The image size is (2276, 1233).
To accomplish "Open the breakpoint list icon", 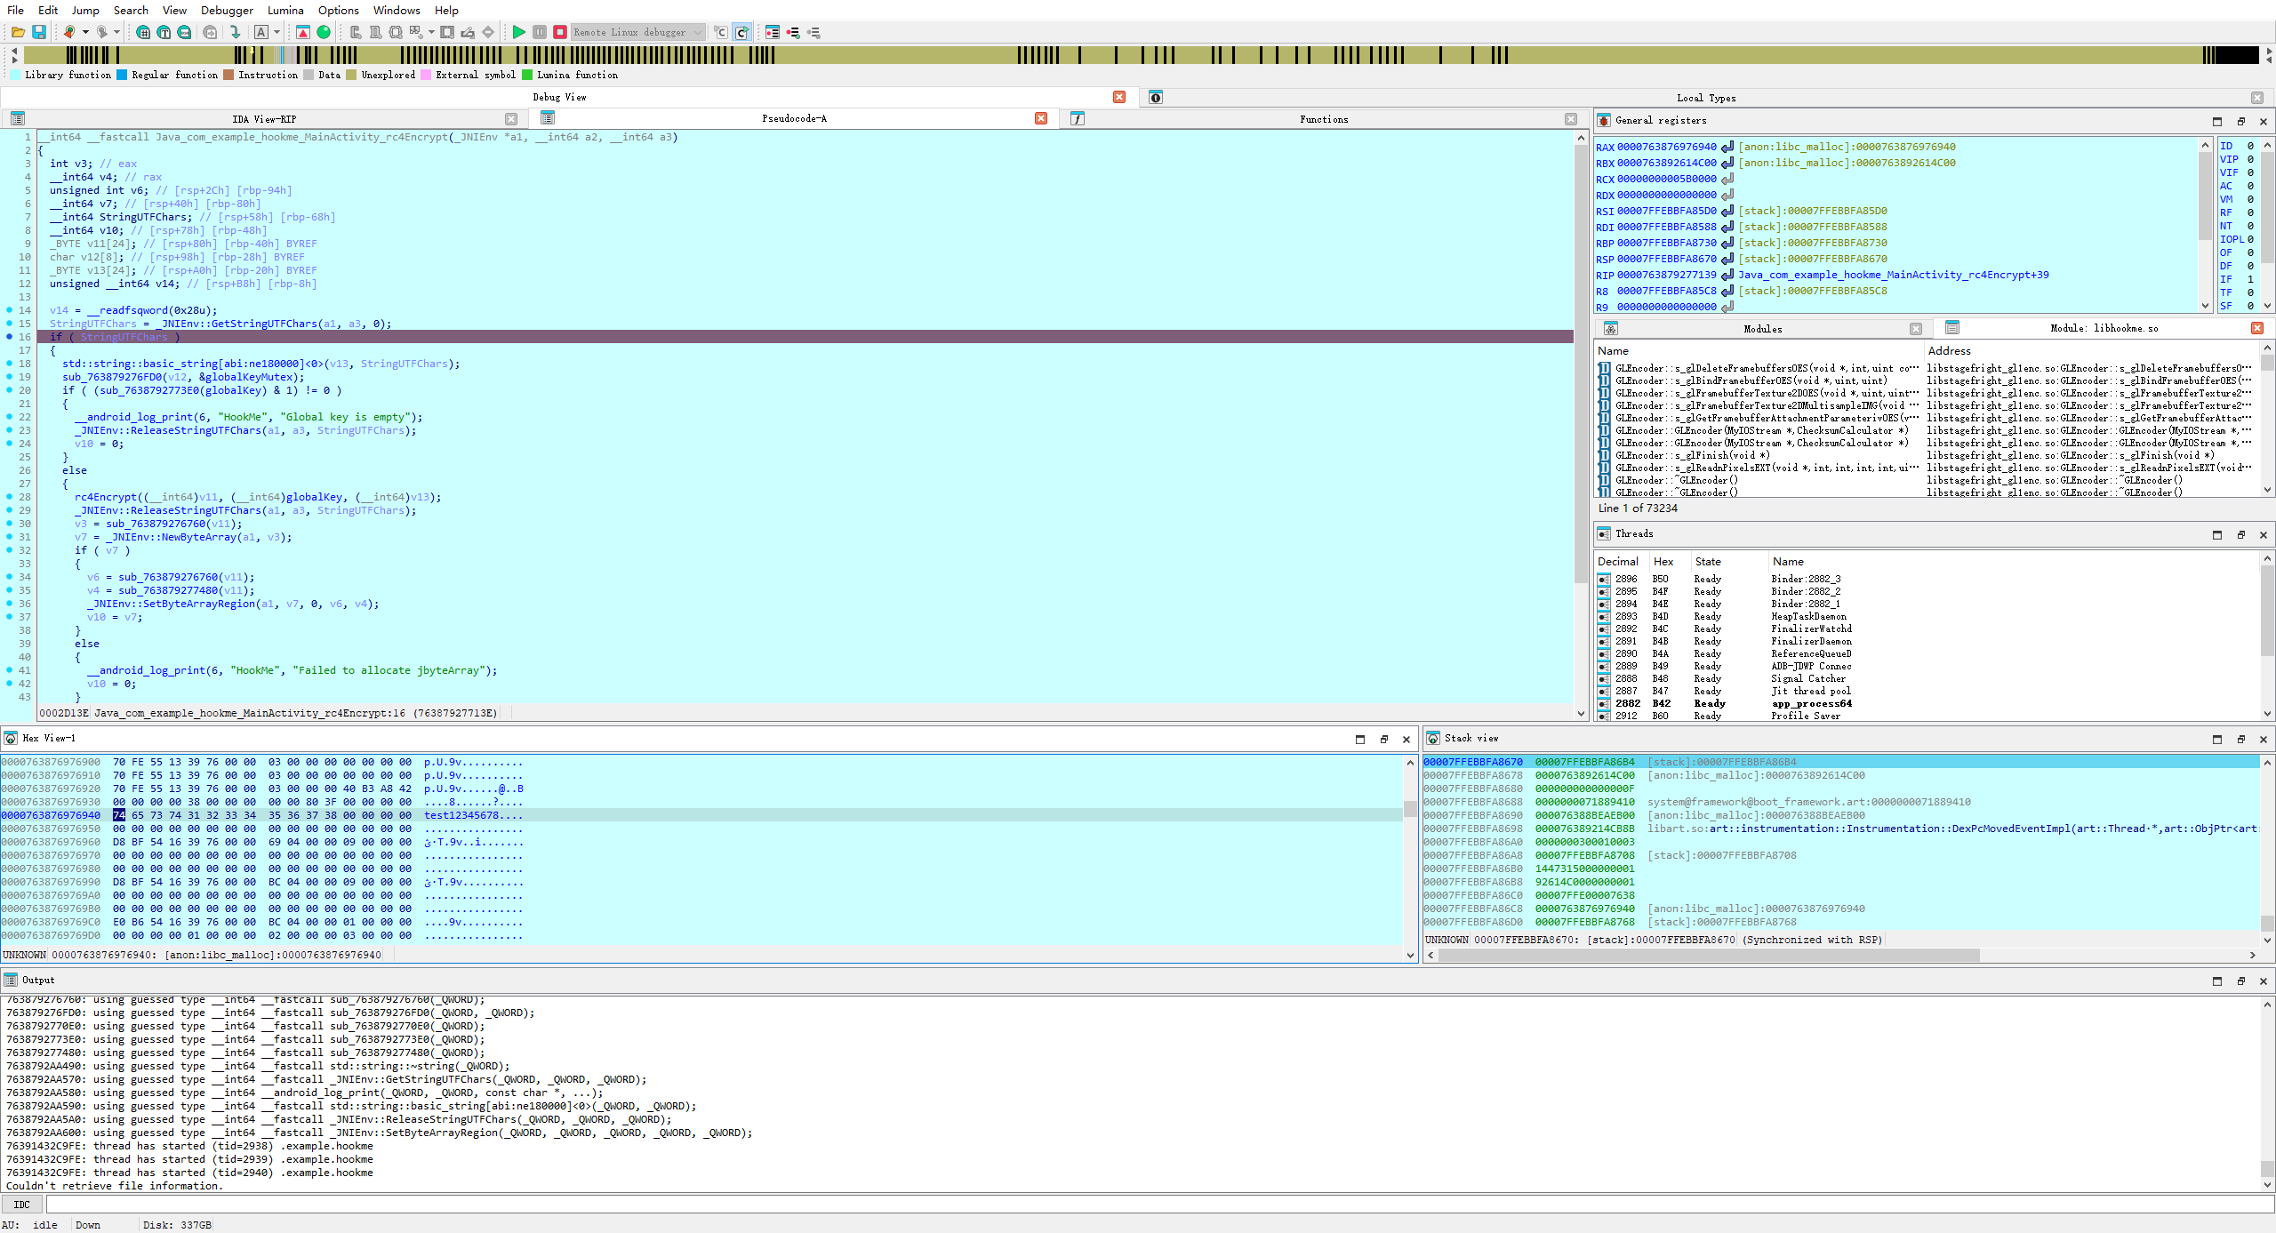I will (772, 32).
